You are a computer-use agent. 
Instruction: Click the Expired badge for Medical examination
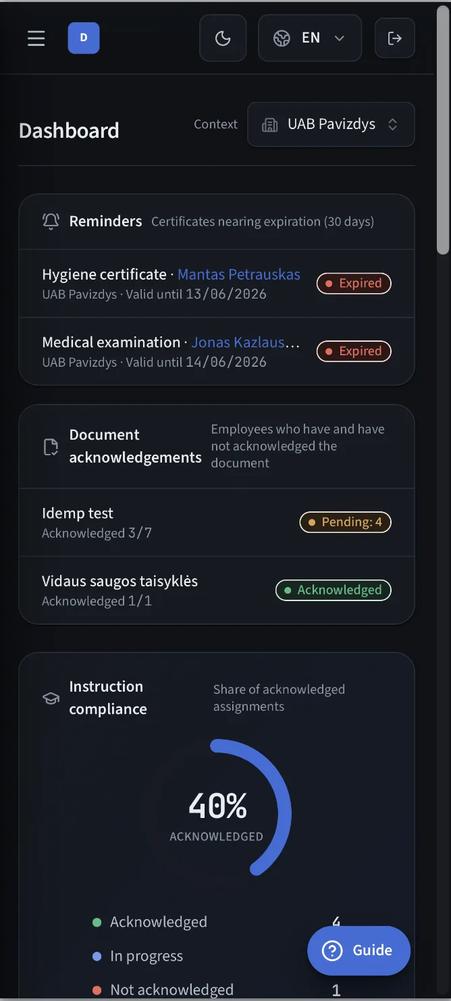[354, 351]
